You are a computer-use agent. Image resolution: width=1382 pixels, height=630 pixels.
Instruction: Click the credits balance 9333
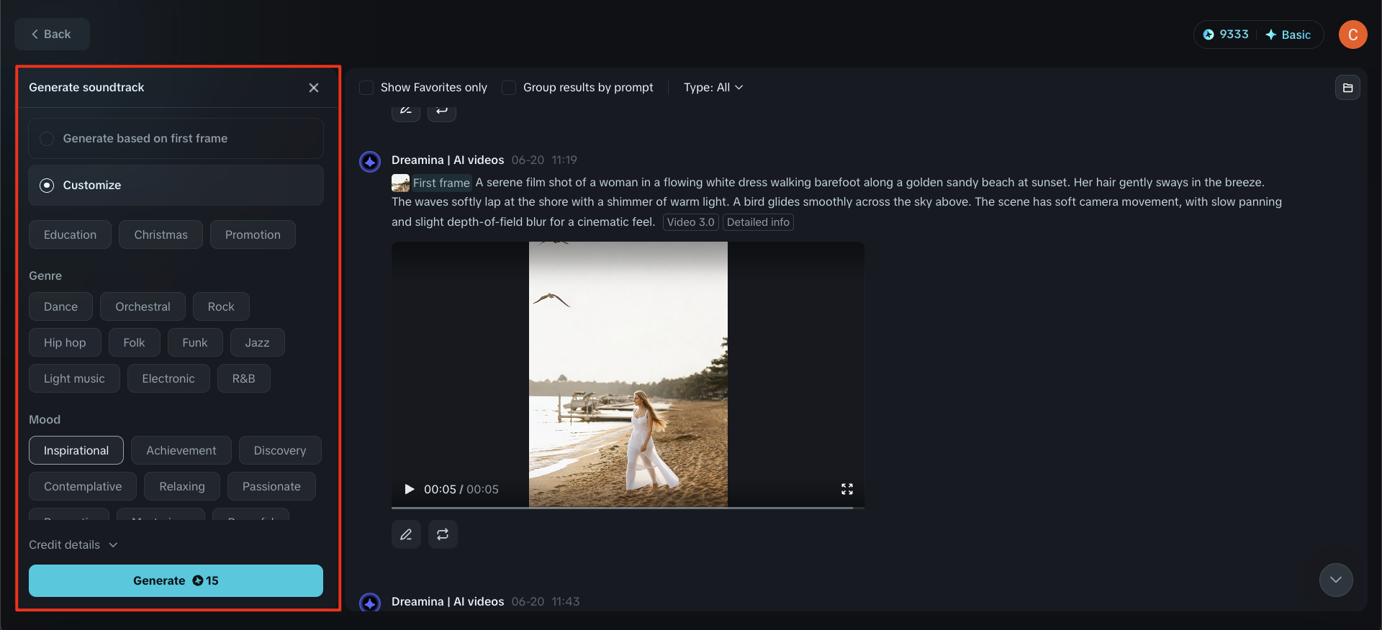point(1226,35)
